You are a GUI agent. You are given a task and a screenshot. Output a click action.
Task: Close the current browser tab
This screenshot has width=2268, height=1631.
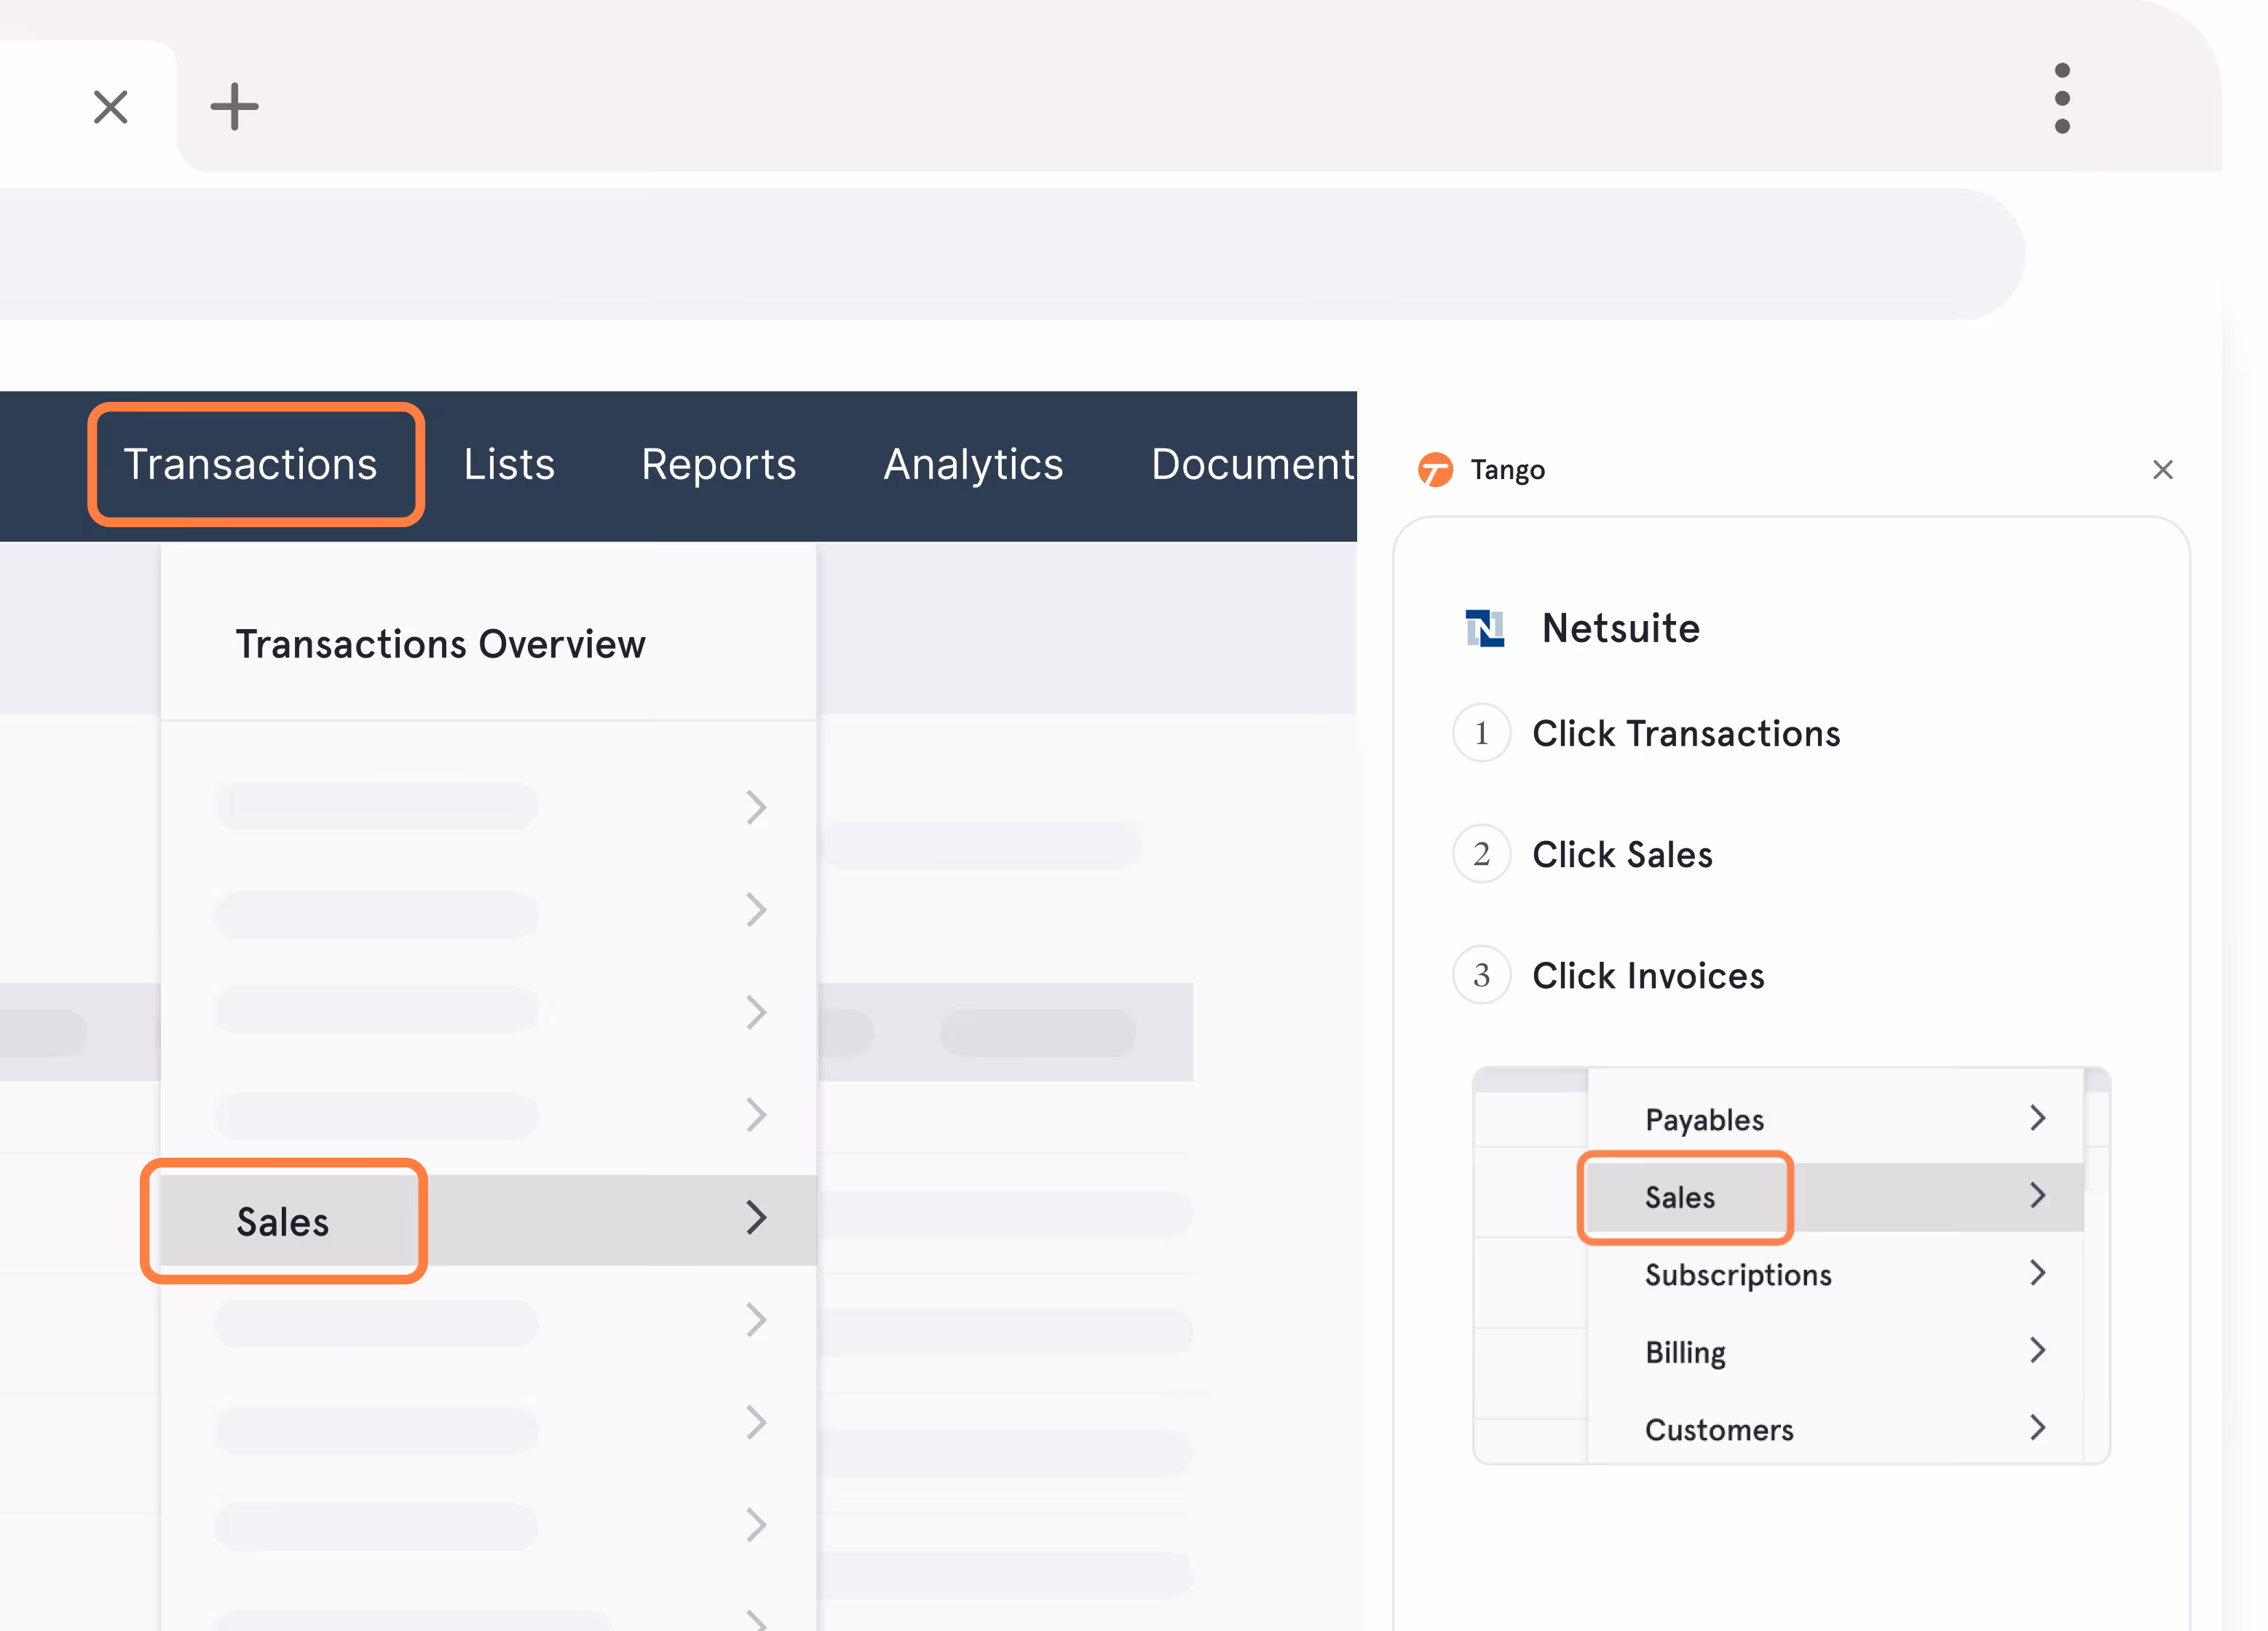(110, 107)
